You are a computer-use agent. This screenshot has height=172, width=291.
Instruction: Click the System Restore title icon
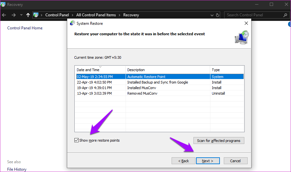coord(72,23)
